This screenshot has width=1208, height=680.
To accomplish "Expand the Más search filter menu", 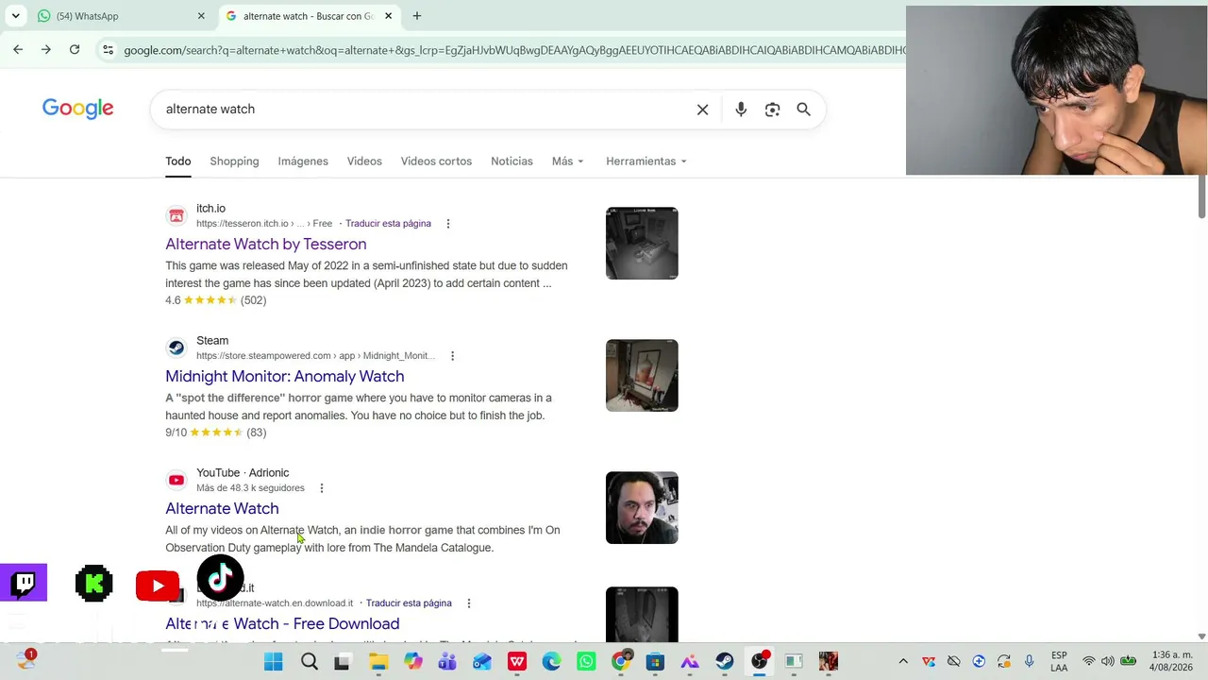I will pyautogui.click(x=568, y=161).
